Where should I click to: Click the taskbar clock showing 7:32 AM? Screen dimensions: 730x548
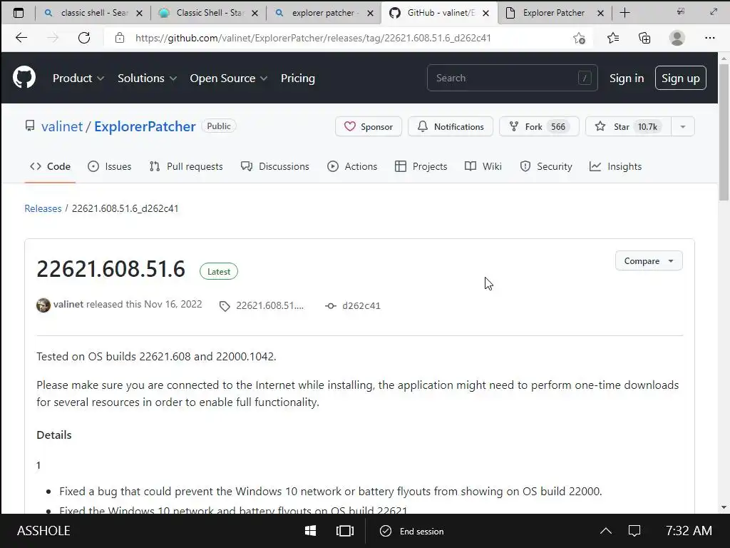(x=689, y=531)
